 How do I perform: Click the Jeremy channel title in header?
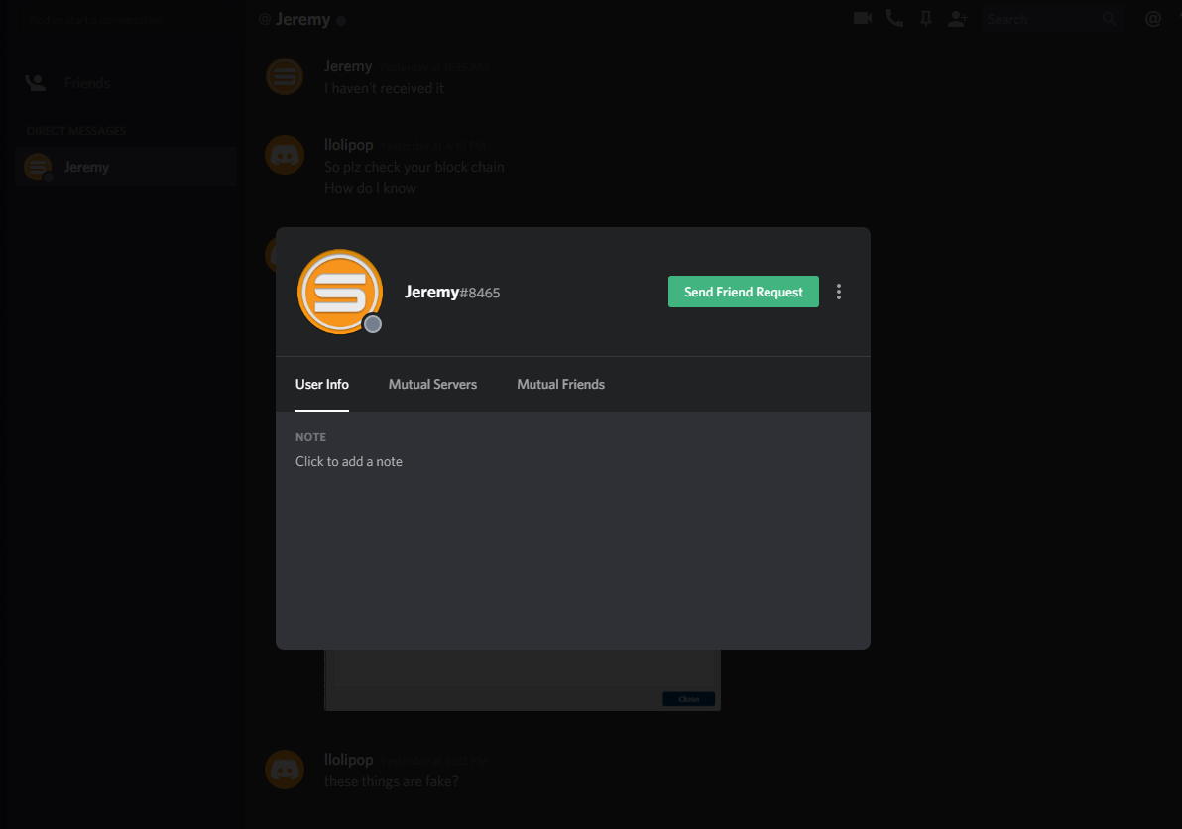303,19
